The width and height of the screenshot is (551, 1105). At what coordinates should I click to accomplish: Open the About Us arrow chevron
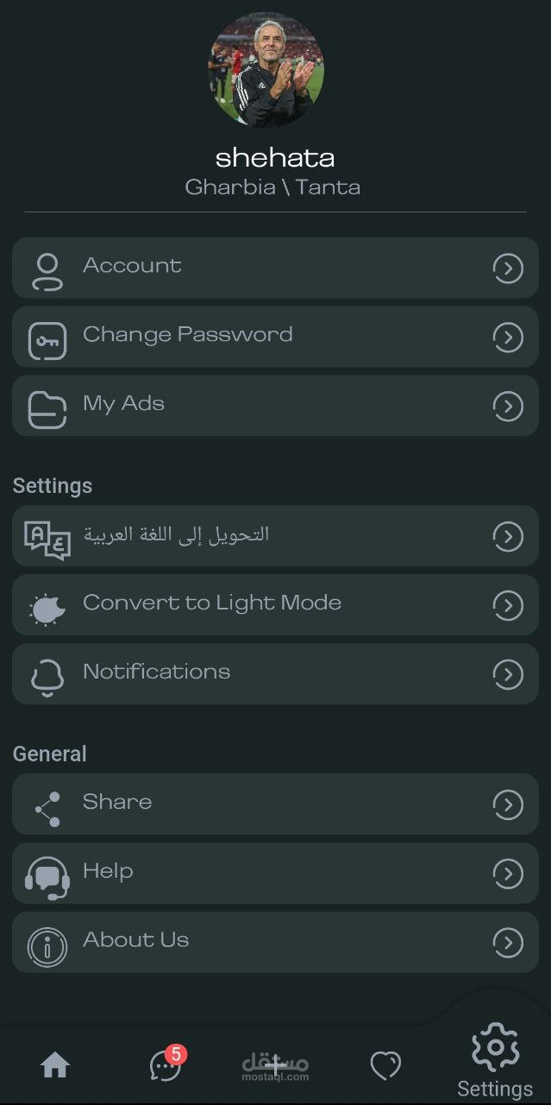(508, 943)
